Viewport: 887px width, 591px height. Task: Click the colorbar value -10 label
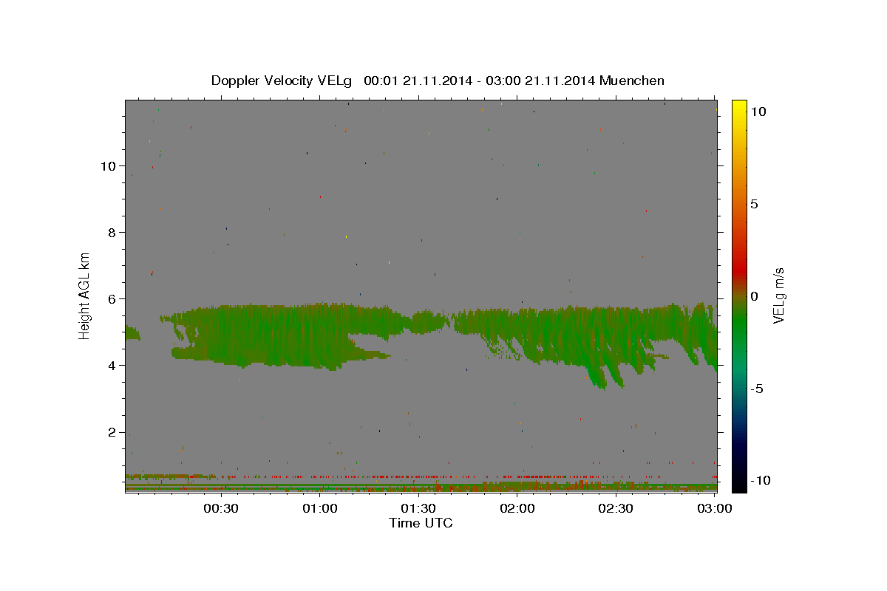pos(761,480)
